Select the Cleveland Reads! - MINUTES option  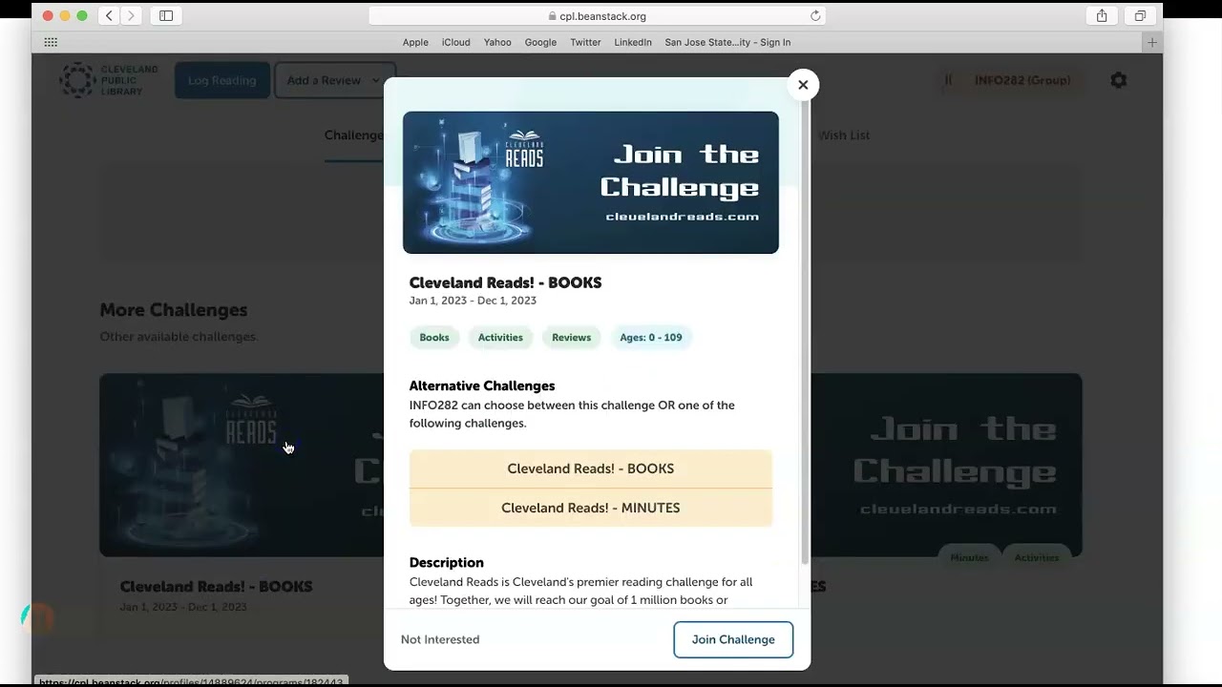pos(591,508)
